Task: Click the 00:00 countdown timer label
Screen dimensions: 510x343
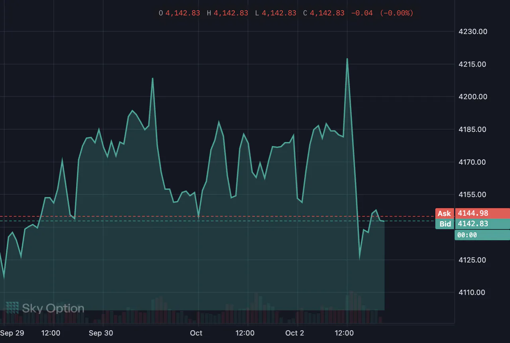Action: pos(482,235)
